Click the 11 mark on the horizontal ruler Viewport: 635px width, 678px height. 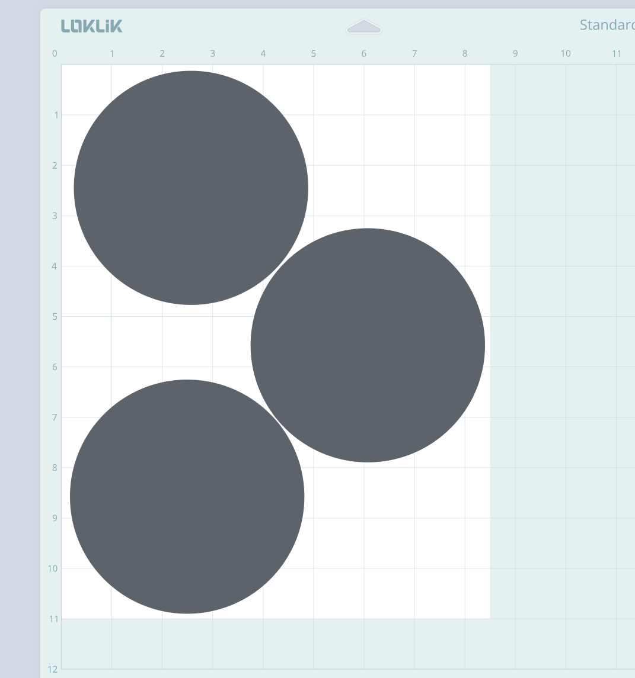pos(616,54)
